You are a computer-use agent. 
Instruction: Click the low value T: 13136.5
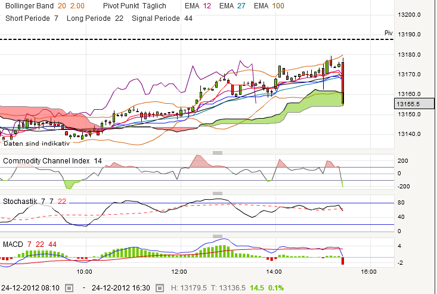pyautogui.click(x=228, y=288)
